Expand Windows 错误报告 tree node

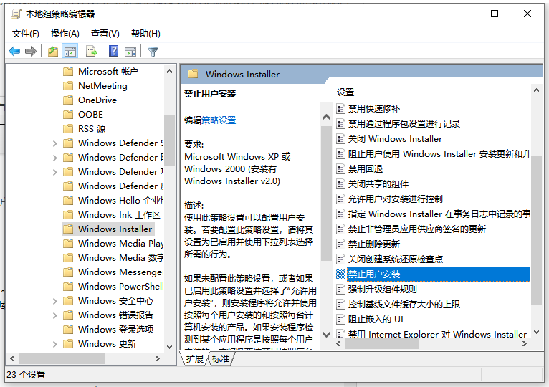[54, 315]
